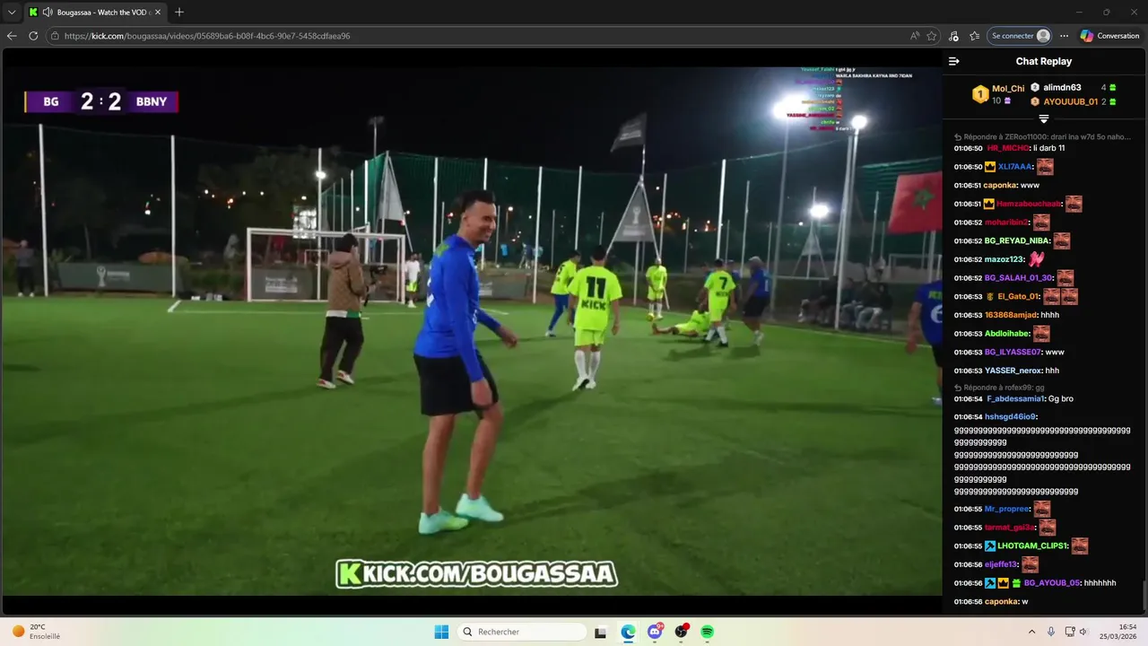Click the Rechercher taskbar search box
Screen dimensions: 1148x646
pos(521,632)
